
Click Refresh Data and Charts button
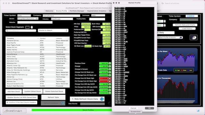pos(185,25)
